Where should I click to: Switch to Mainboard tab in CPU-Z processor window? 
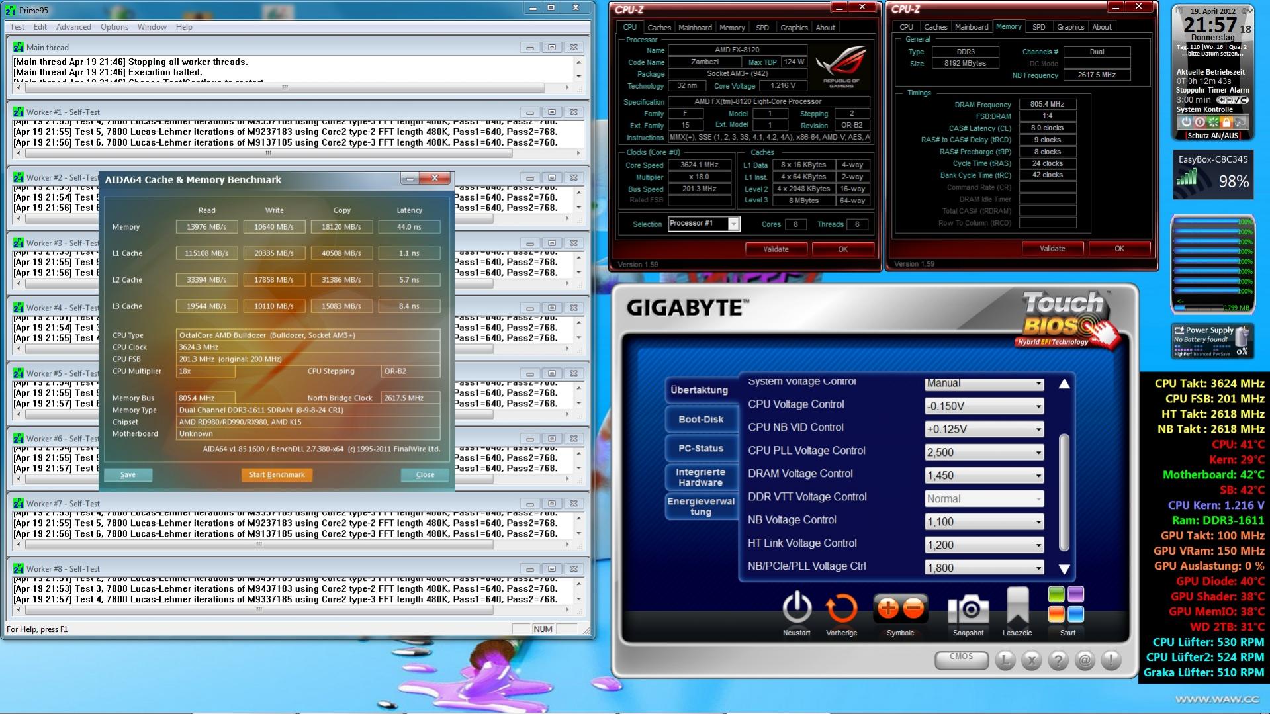695,28
